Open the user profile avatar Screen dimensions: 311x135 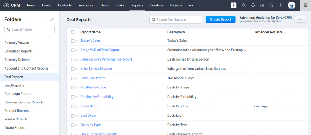click(x=291, y=5)
